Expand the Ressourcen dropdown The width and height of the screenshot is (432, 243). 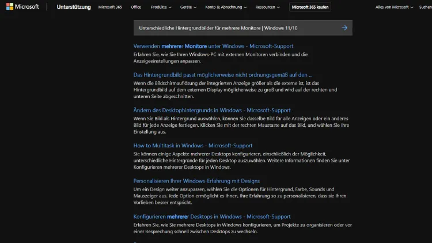267,7
